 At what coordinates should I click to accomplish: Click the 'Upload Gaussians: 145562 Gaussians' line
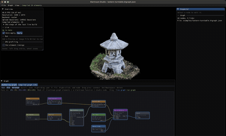[19, 20]
